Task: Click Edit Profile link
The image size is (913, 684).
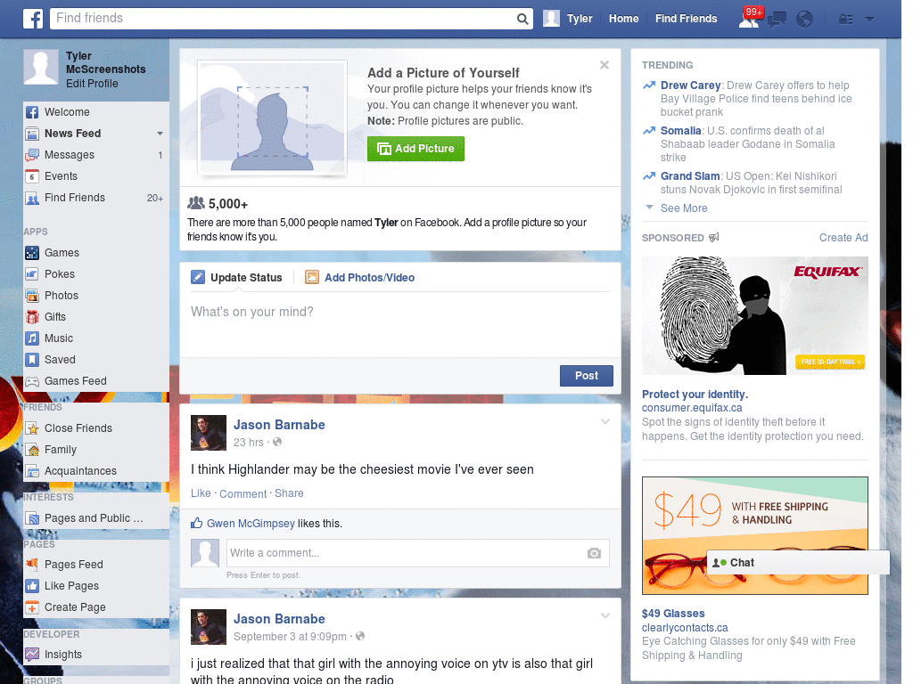Action: click(92, 84)
